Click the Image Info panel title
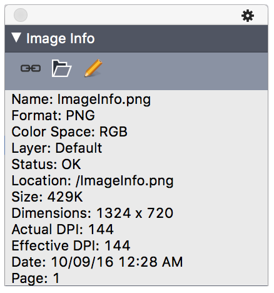The height and width of the screenshot is (293, 274). click(61, 39)
